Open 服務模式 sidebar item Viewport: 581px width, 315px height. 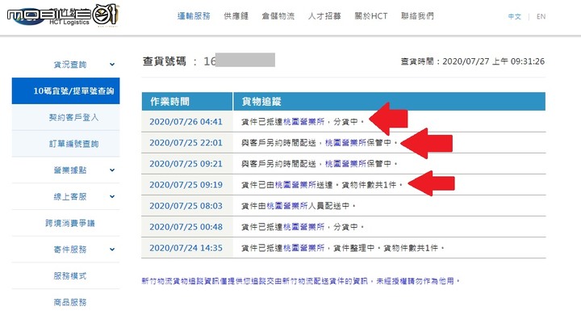pyautogui.click(x=70, y=275)
